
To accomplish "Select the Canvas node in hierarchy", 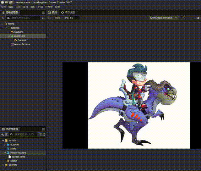I will tap(23, 28).
